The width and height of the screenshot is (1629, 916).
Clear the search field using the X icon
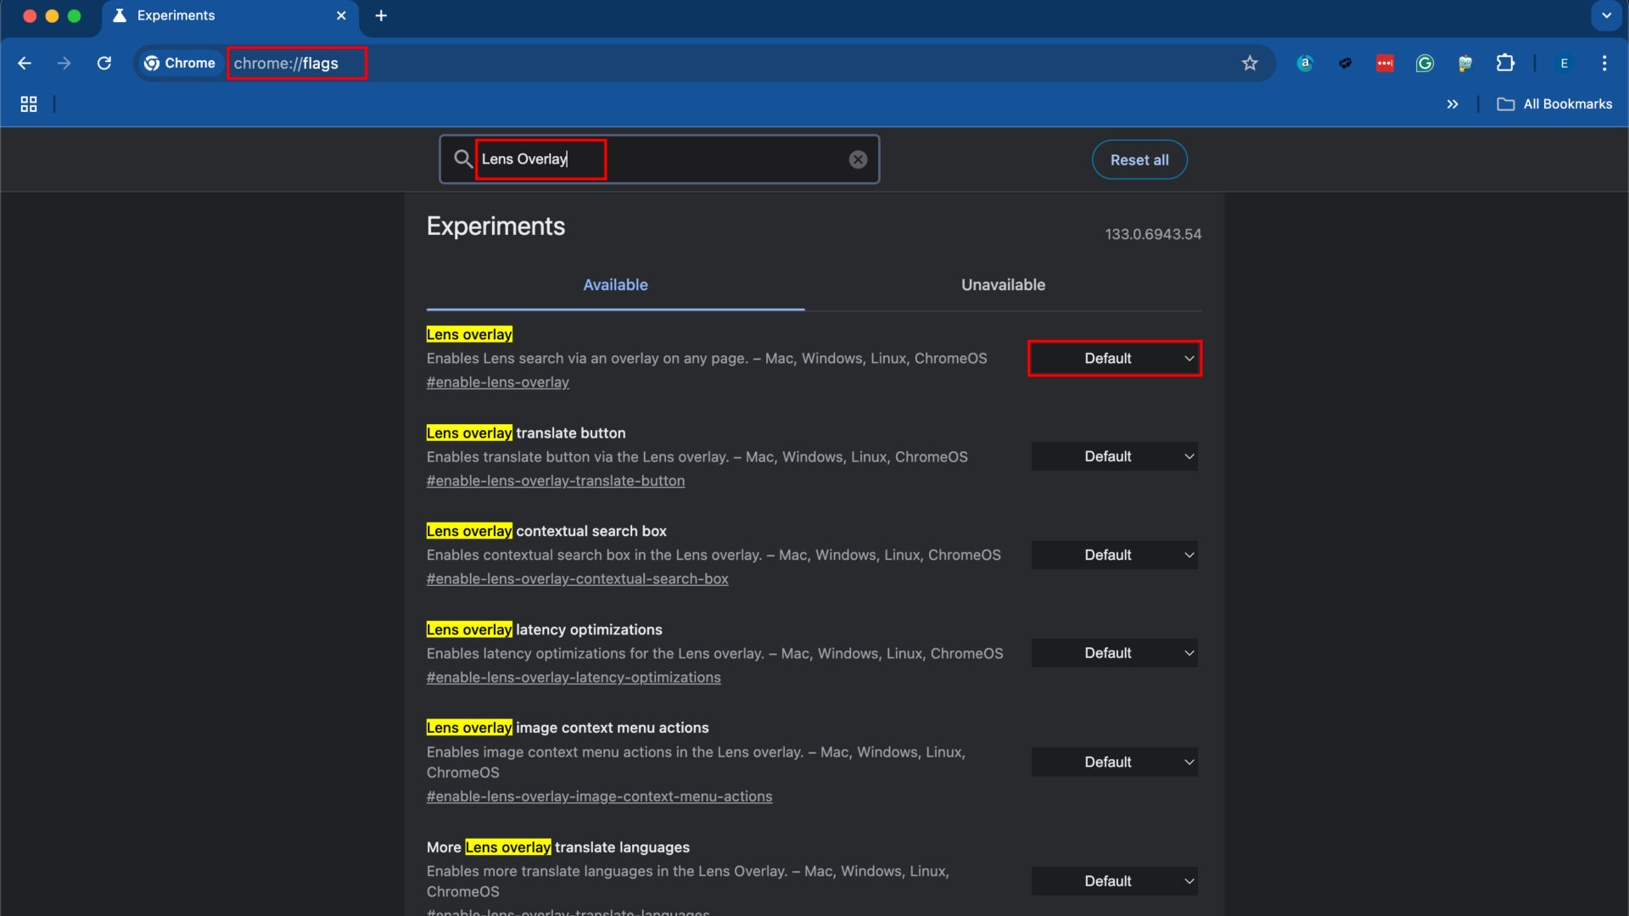859,159
